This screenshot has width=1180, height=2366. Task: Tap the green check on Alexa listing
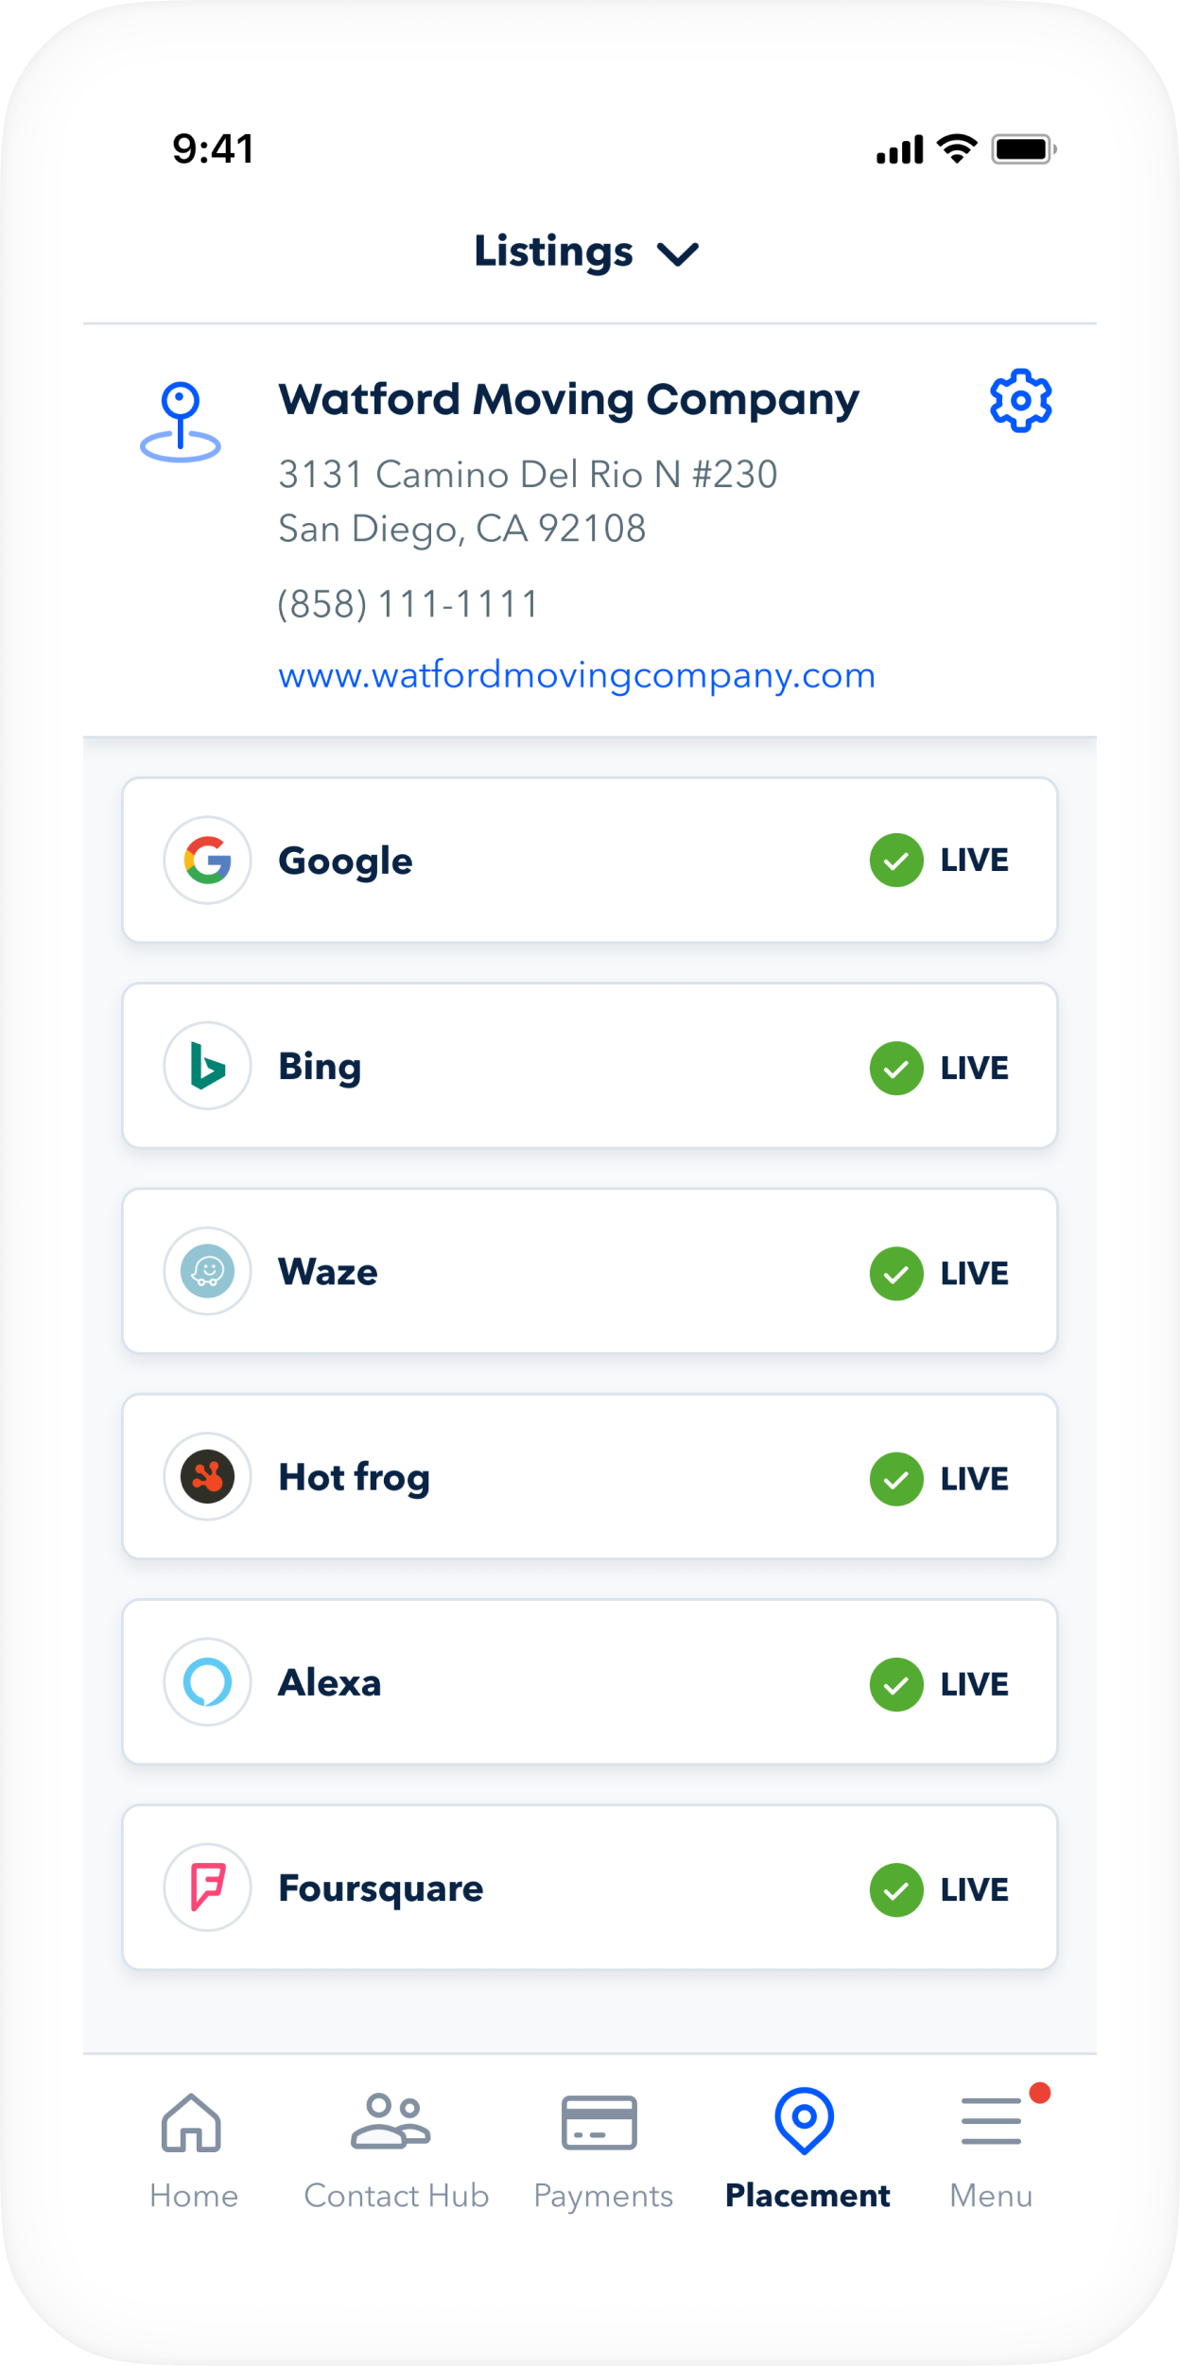point(896,1684)
